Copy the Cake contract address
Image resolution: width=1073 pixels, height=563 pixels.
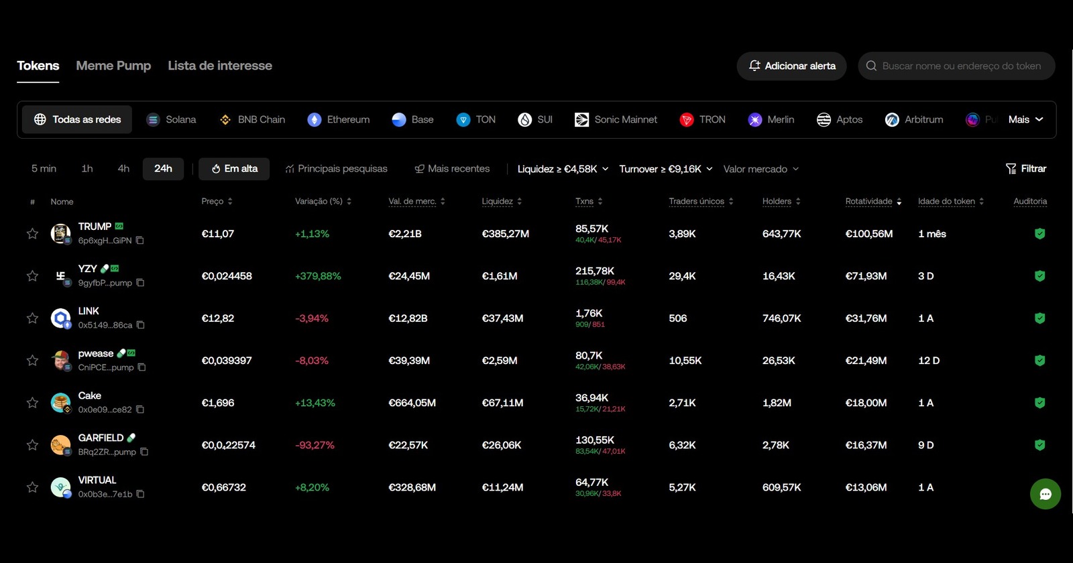point(140,410)
